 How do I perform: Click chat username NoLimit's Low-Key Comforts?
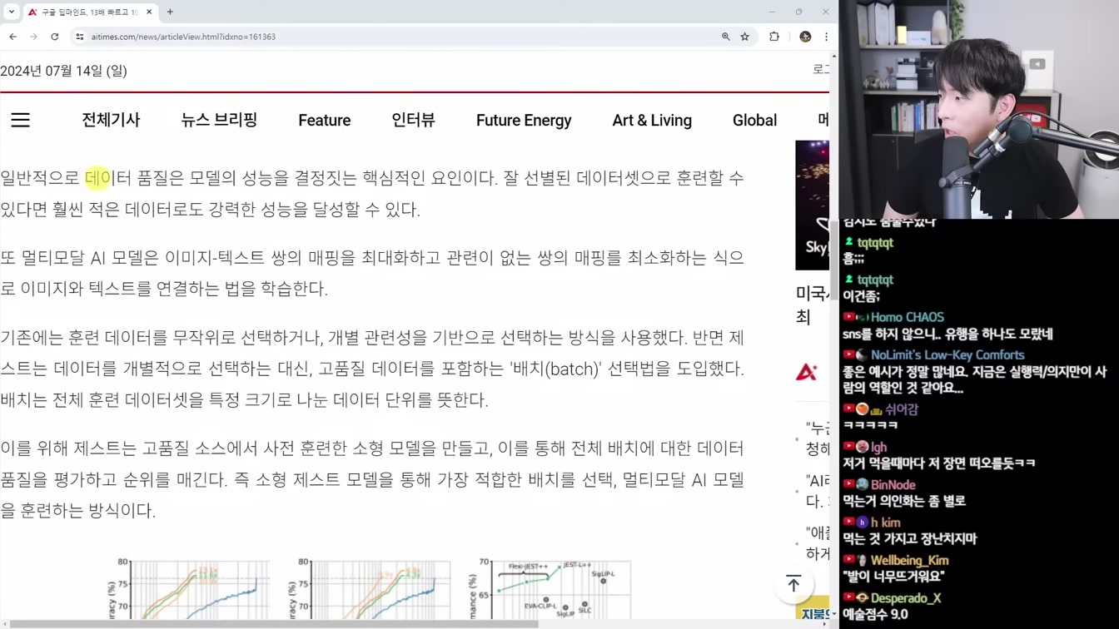coord(947,354)
